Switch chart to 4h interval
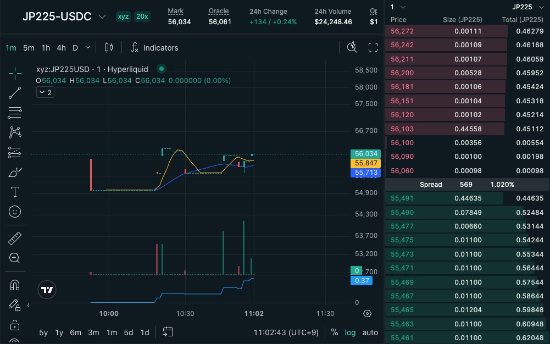Screen dimensions: 550x344 tap(61, 48)
